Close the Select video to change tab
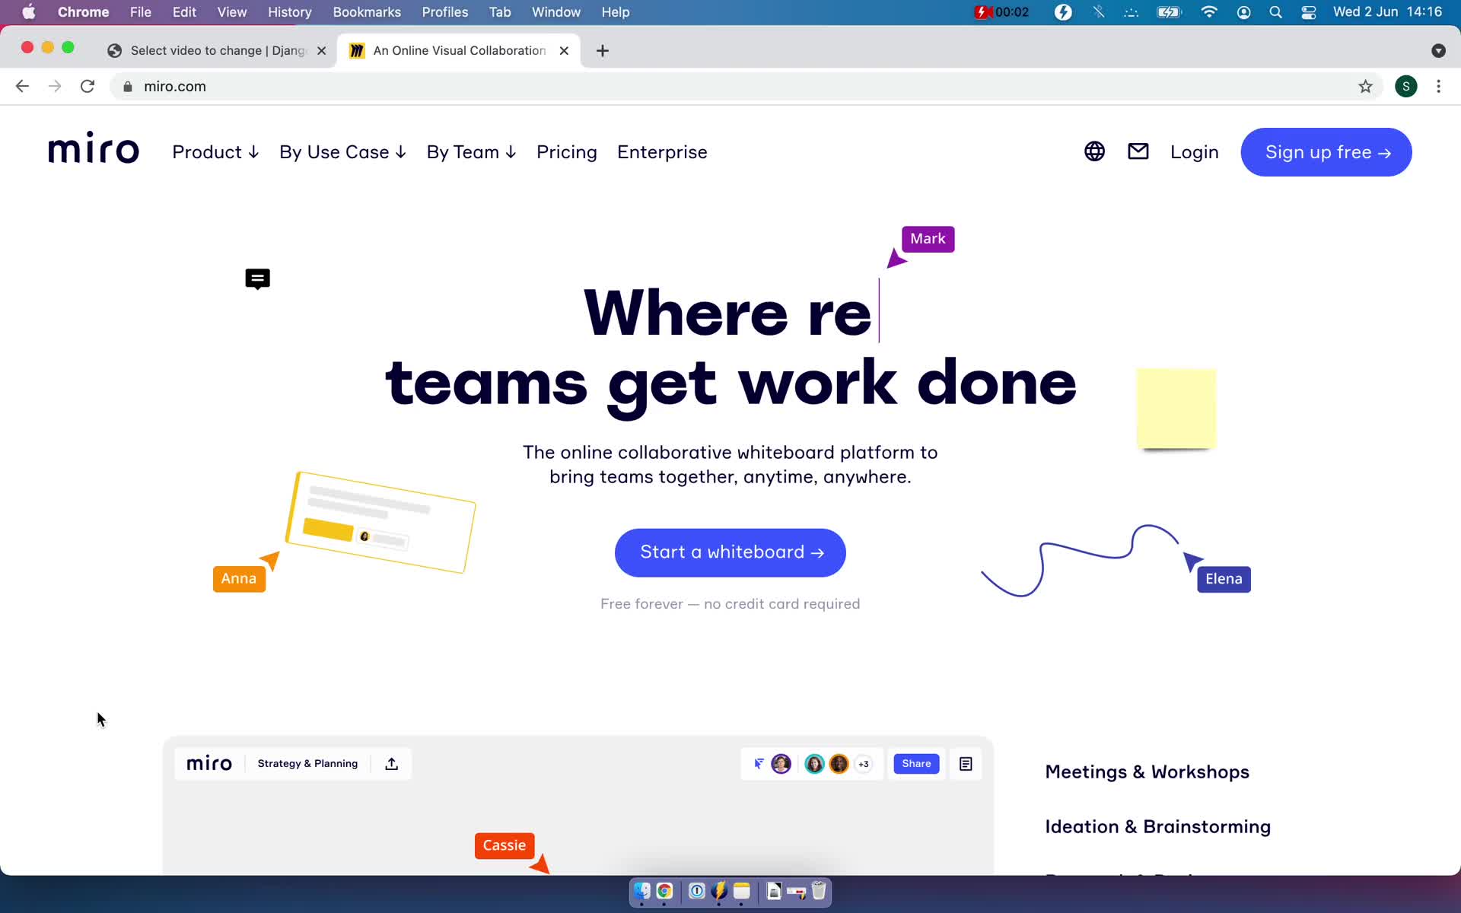 click(322, 51)
